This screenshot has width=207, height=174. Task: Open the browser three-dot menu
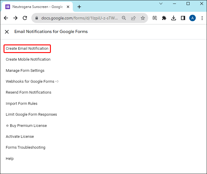tap(202, 18)
